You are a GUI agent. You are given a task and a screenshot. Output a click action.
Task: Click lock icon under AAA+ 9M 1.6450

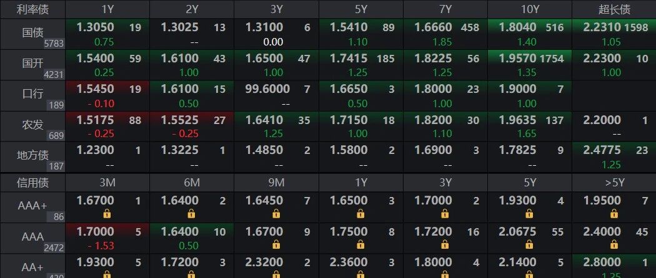point(276,214)
